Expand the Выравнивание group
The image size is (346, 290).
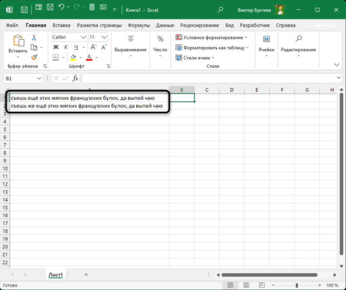tap(131, 46)
